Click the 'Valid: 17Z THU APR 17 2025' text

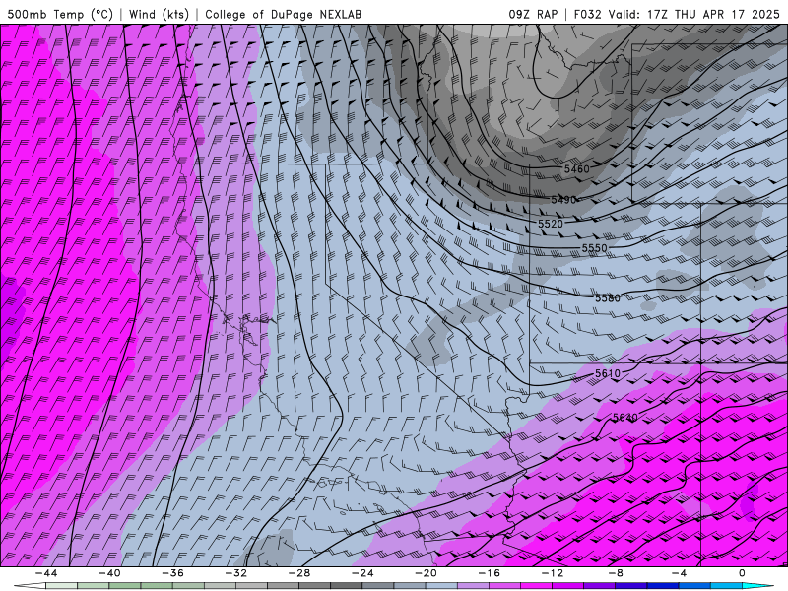[x=694, y=14]
